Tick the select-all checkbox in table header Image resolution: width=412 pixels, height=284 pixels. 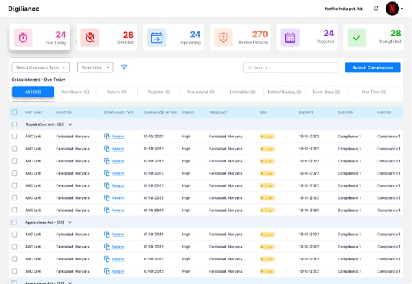[14, 112]
